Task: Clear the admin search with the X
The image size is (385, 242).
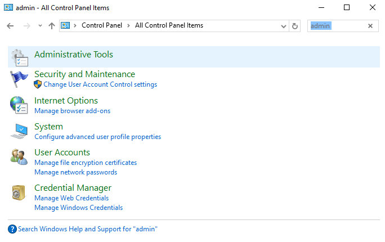Action: click(x=370, y=26)
